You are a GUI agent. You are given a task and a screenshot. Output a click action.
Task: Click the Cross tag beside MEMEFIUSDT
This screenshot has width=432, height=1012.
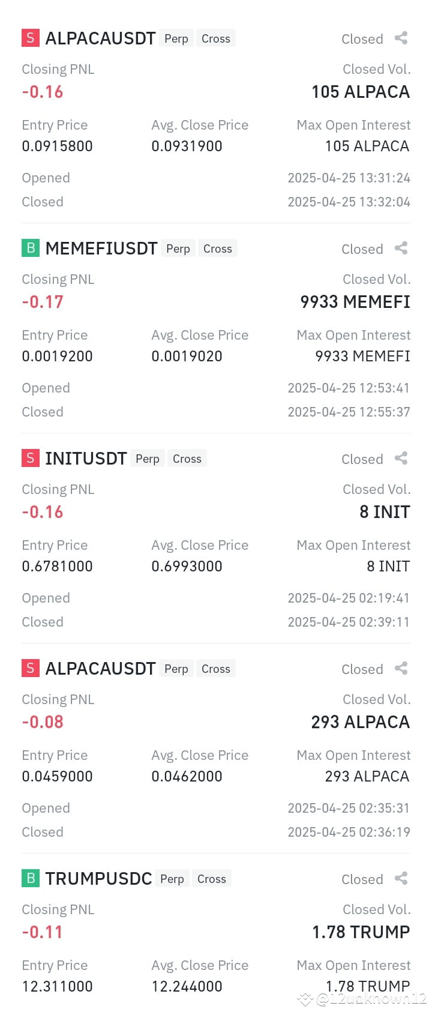[x=218, y=248]
